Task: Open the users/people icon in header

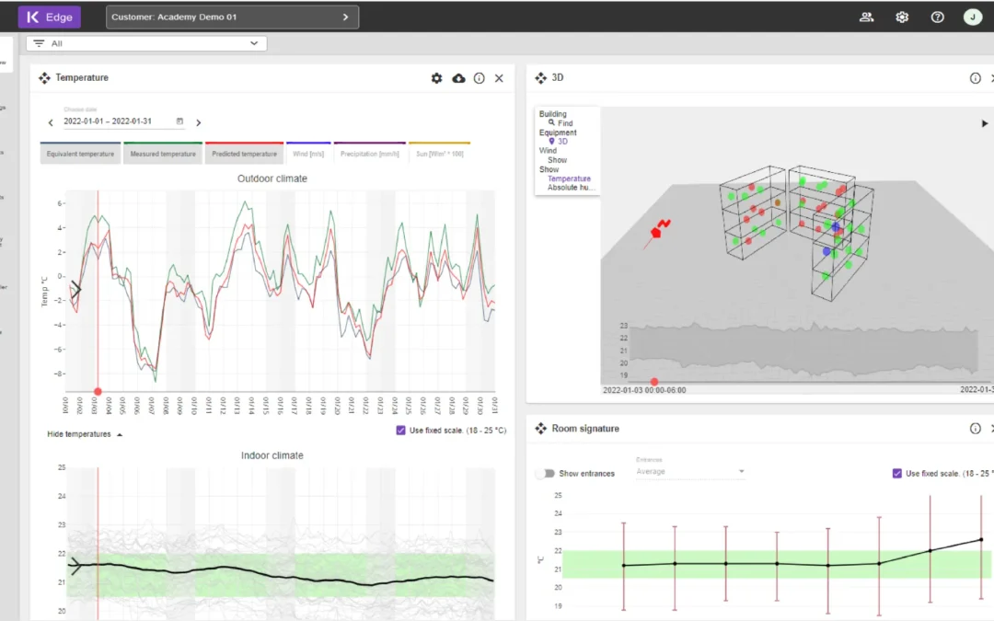Action: (866, 17)
